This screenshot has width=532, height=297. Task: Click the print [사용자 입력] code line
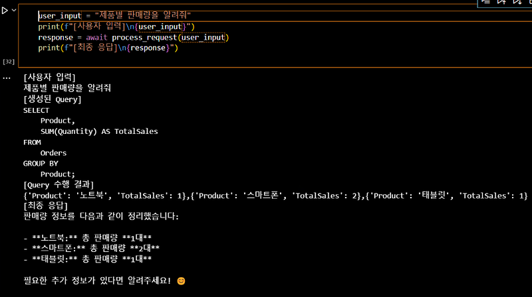[116, 27]
